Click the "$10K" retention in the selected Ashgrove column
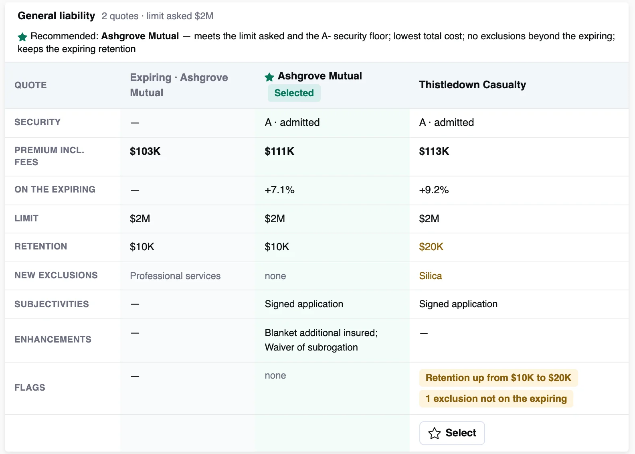 [x=277, y=247]
